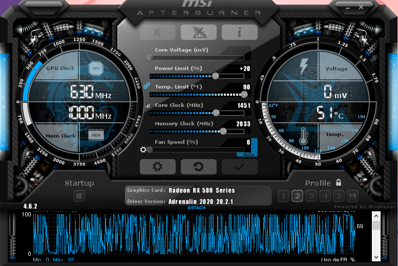Click the Temp. Limit value 90
Screen dimensions: 398x266
point(247,87)
